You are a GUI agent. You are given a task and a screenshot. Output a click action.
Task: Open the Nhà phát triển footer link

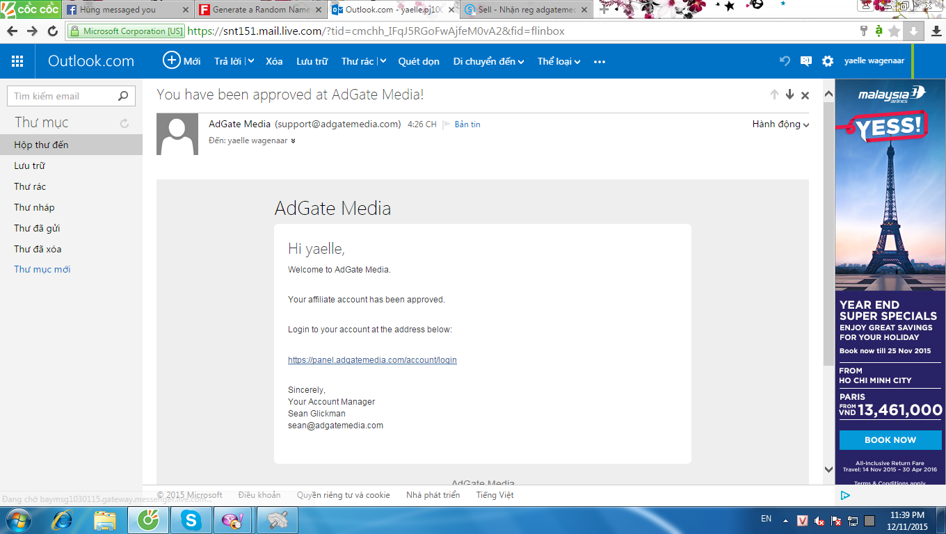point(433,495)
